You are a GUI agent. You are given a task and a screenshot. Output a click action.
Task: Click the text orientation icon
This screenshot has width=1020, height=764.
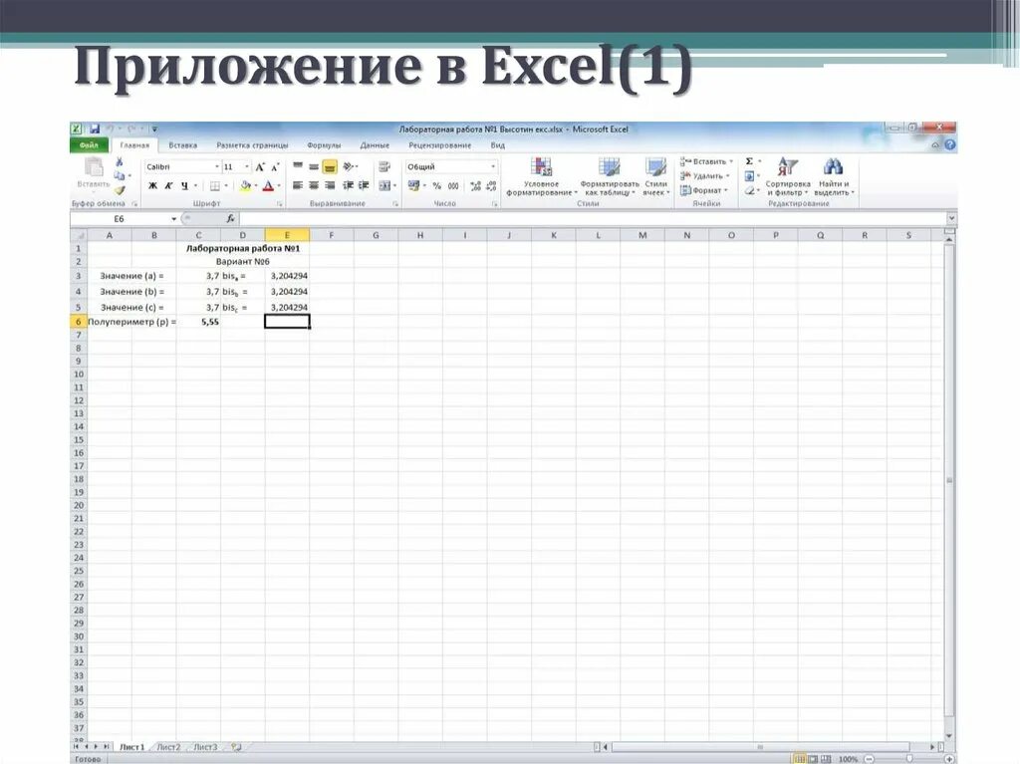coord(348,166)
